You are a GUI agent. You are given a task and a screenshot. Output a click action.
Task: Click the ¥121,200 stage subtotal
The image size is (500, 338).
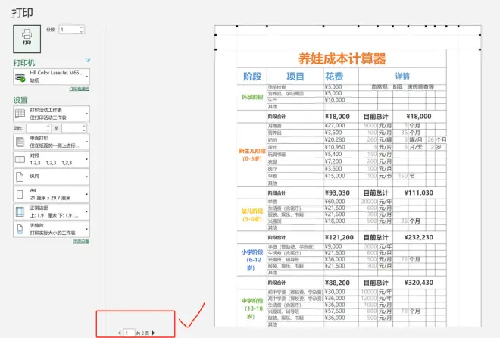point(339,237)
